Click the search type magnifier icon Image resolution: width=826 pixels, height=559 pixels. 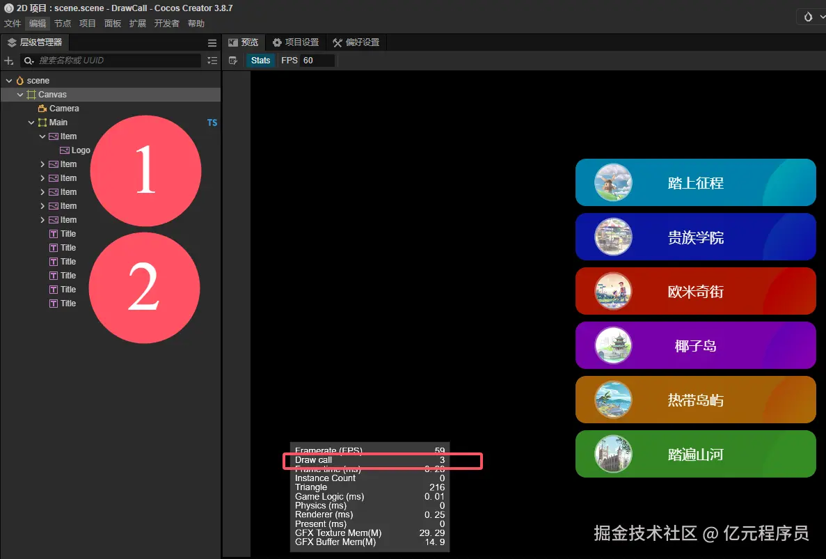[x=29, y=61]
